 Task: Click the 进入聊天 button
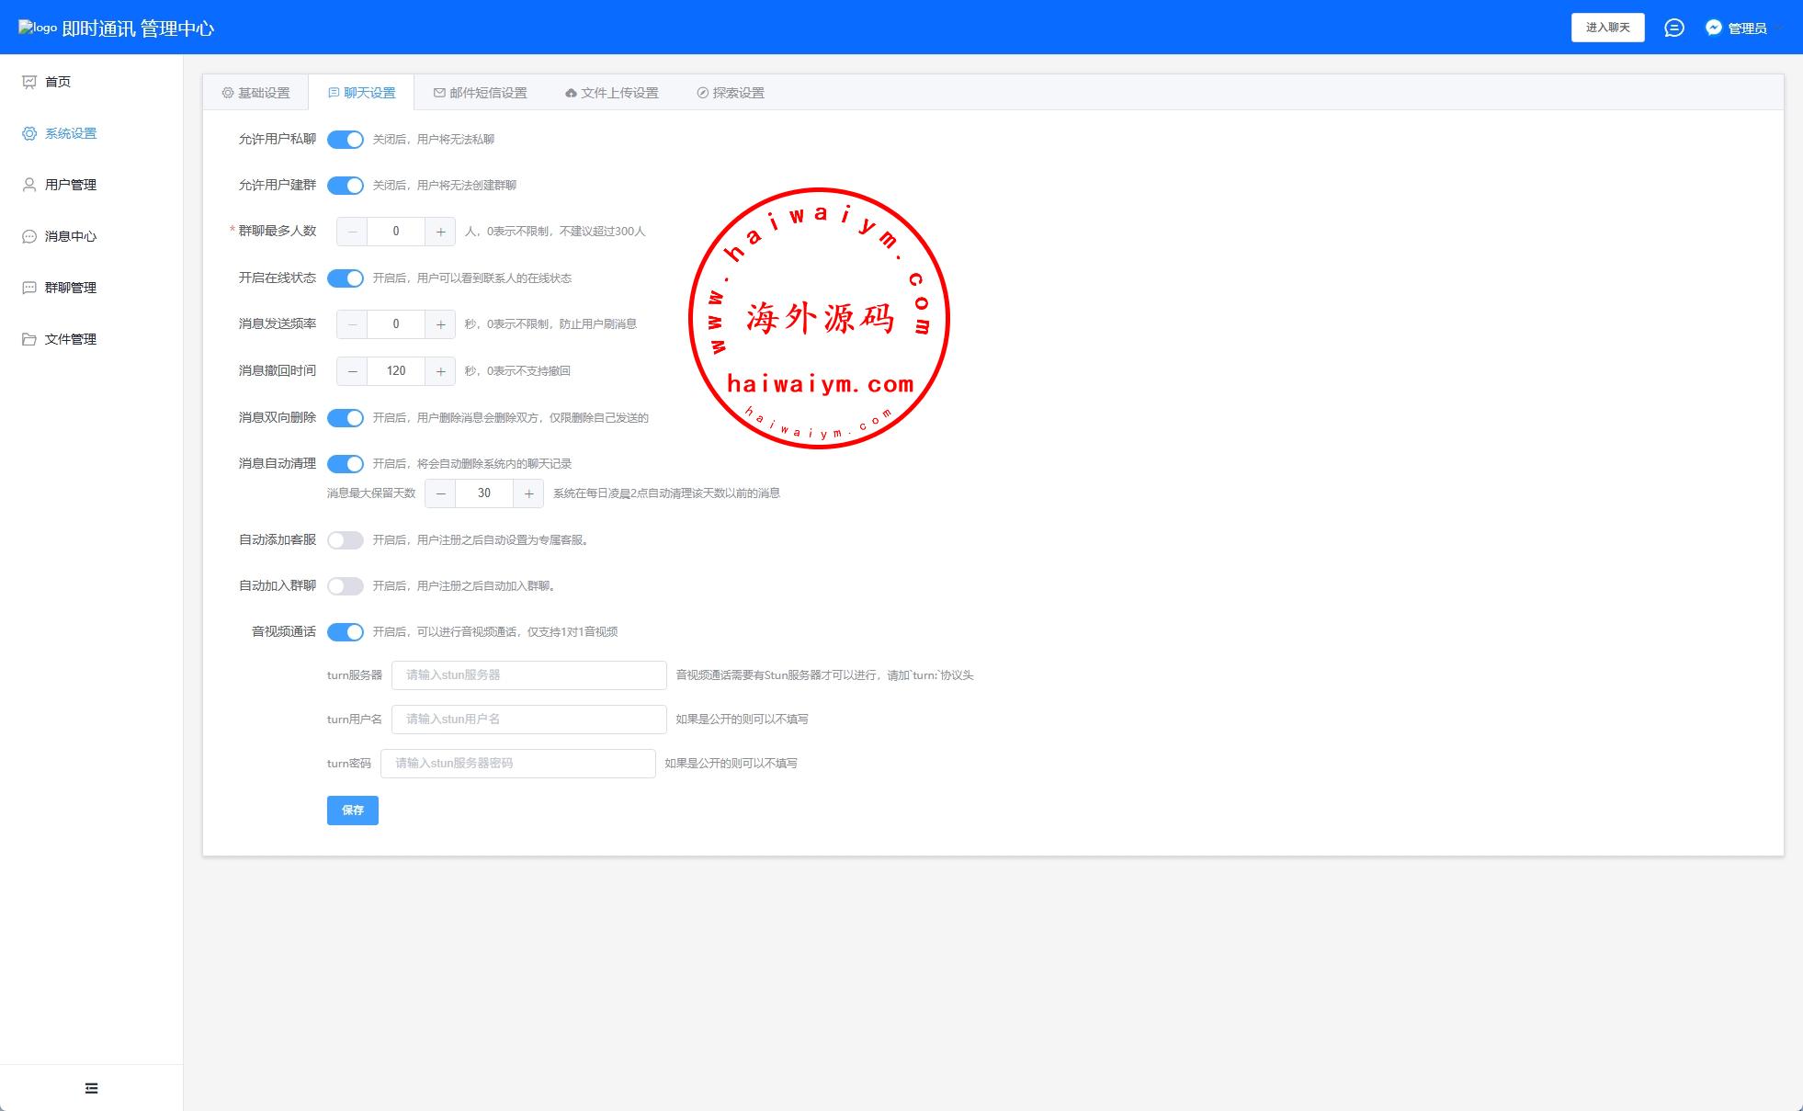(1607, 28)
